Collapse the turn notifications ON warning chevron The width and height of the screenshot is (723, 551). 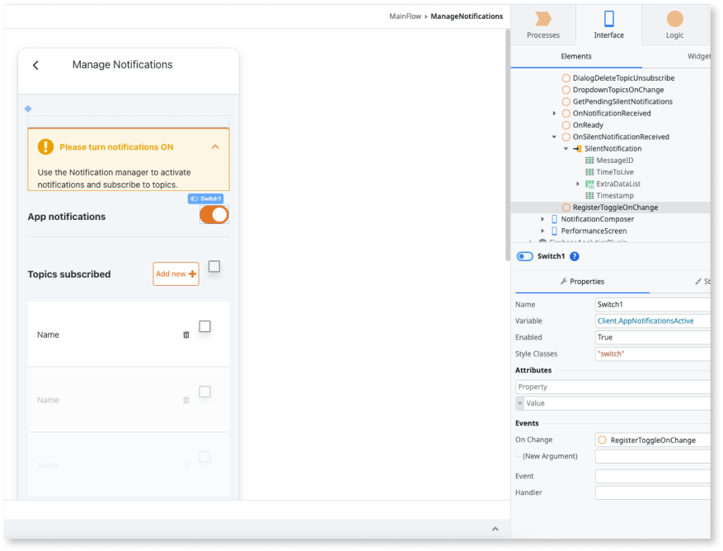215,147
